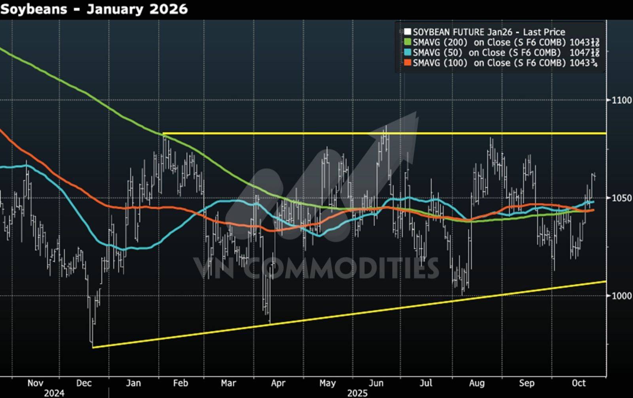This screenshot has width=633, height=398.
Task: Collapse the legend using its expander icon
Action: click(x=401, y=32)
